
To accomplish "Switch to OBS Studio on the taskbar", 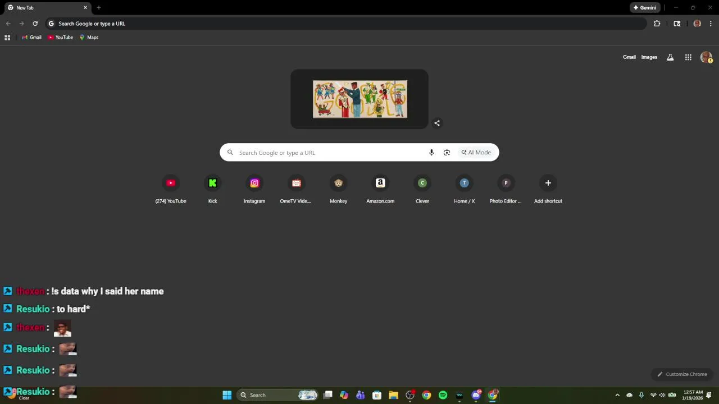I will [x=410, y=395].
